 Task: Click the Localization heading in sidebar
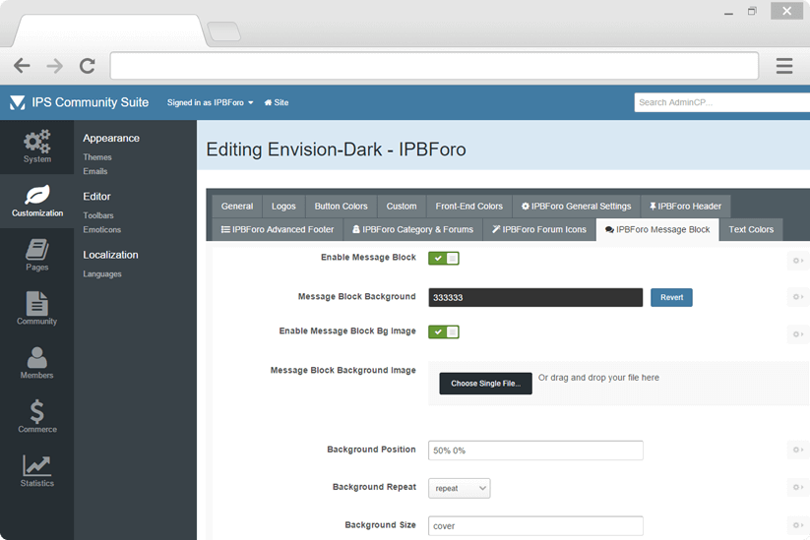(x=110, y=255)
